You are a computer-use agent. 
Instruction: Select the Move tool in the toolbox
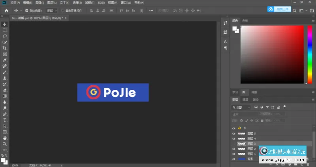[x=5, y=24]
